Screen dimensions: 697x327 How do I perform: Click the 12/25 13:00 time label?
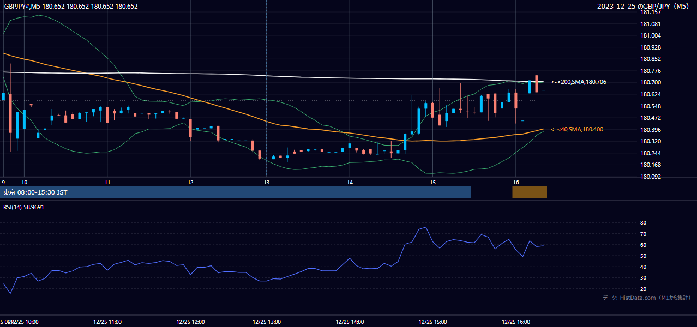pyautogui.click(x=266, y=322)
